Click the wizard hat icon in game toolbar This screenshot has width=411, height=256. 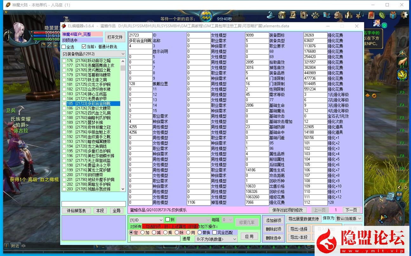271,15
